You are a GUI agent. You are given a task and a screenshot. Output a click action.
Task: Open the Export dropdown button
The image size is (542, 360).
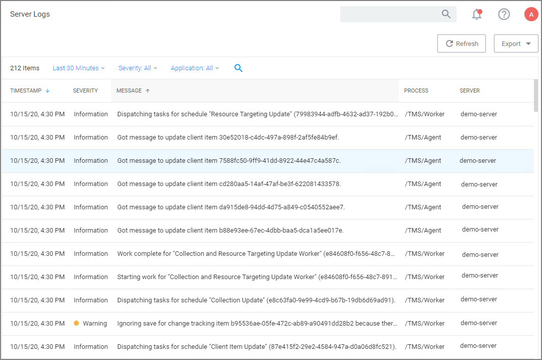pos(516,44)
